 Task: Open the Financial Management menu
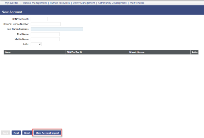(34, 3)
